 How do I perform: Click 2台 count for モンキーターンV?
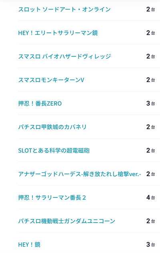click(151, 80)
